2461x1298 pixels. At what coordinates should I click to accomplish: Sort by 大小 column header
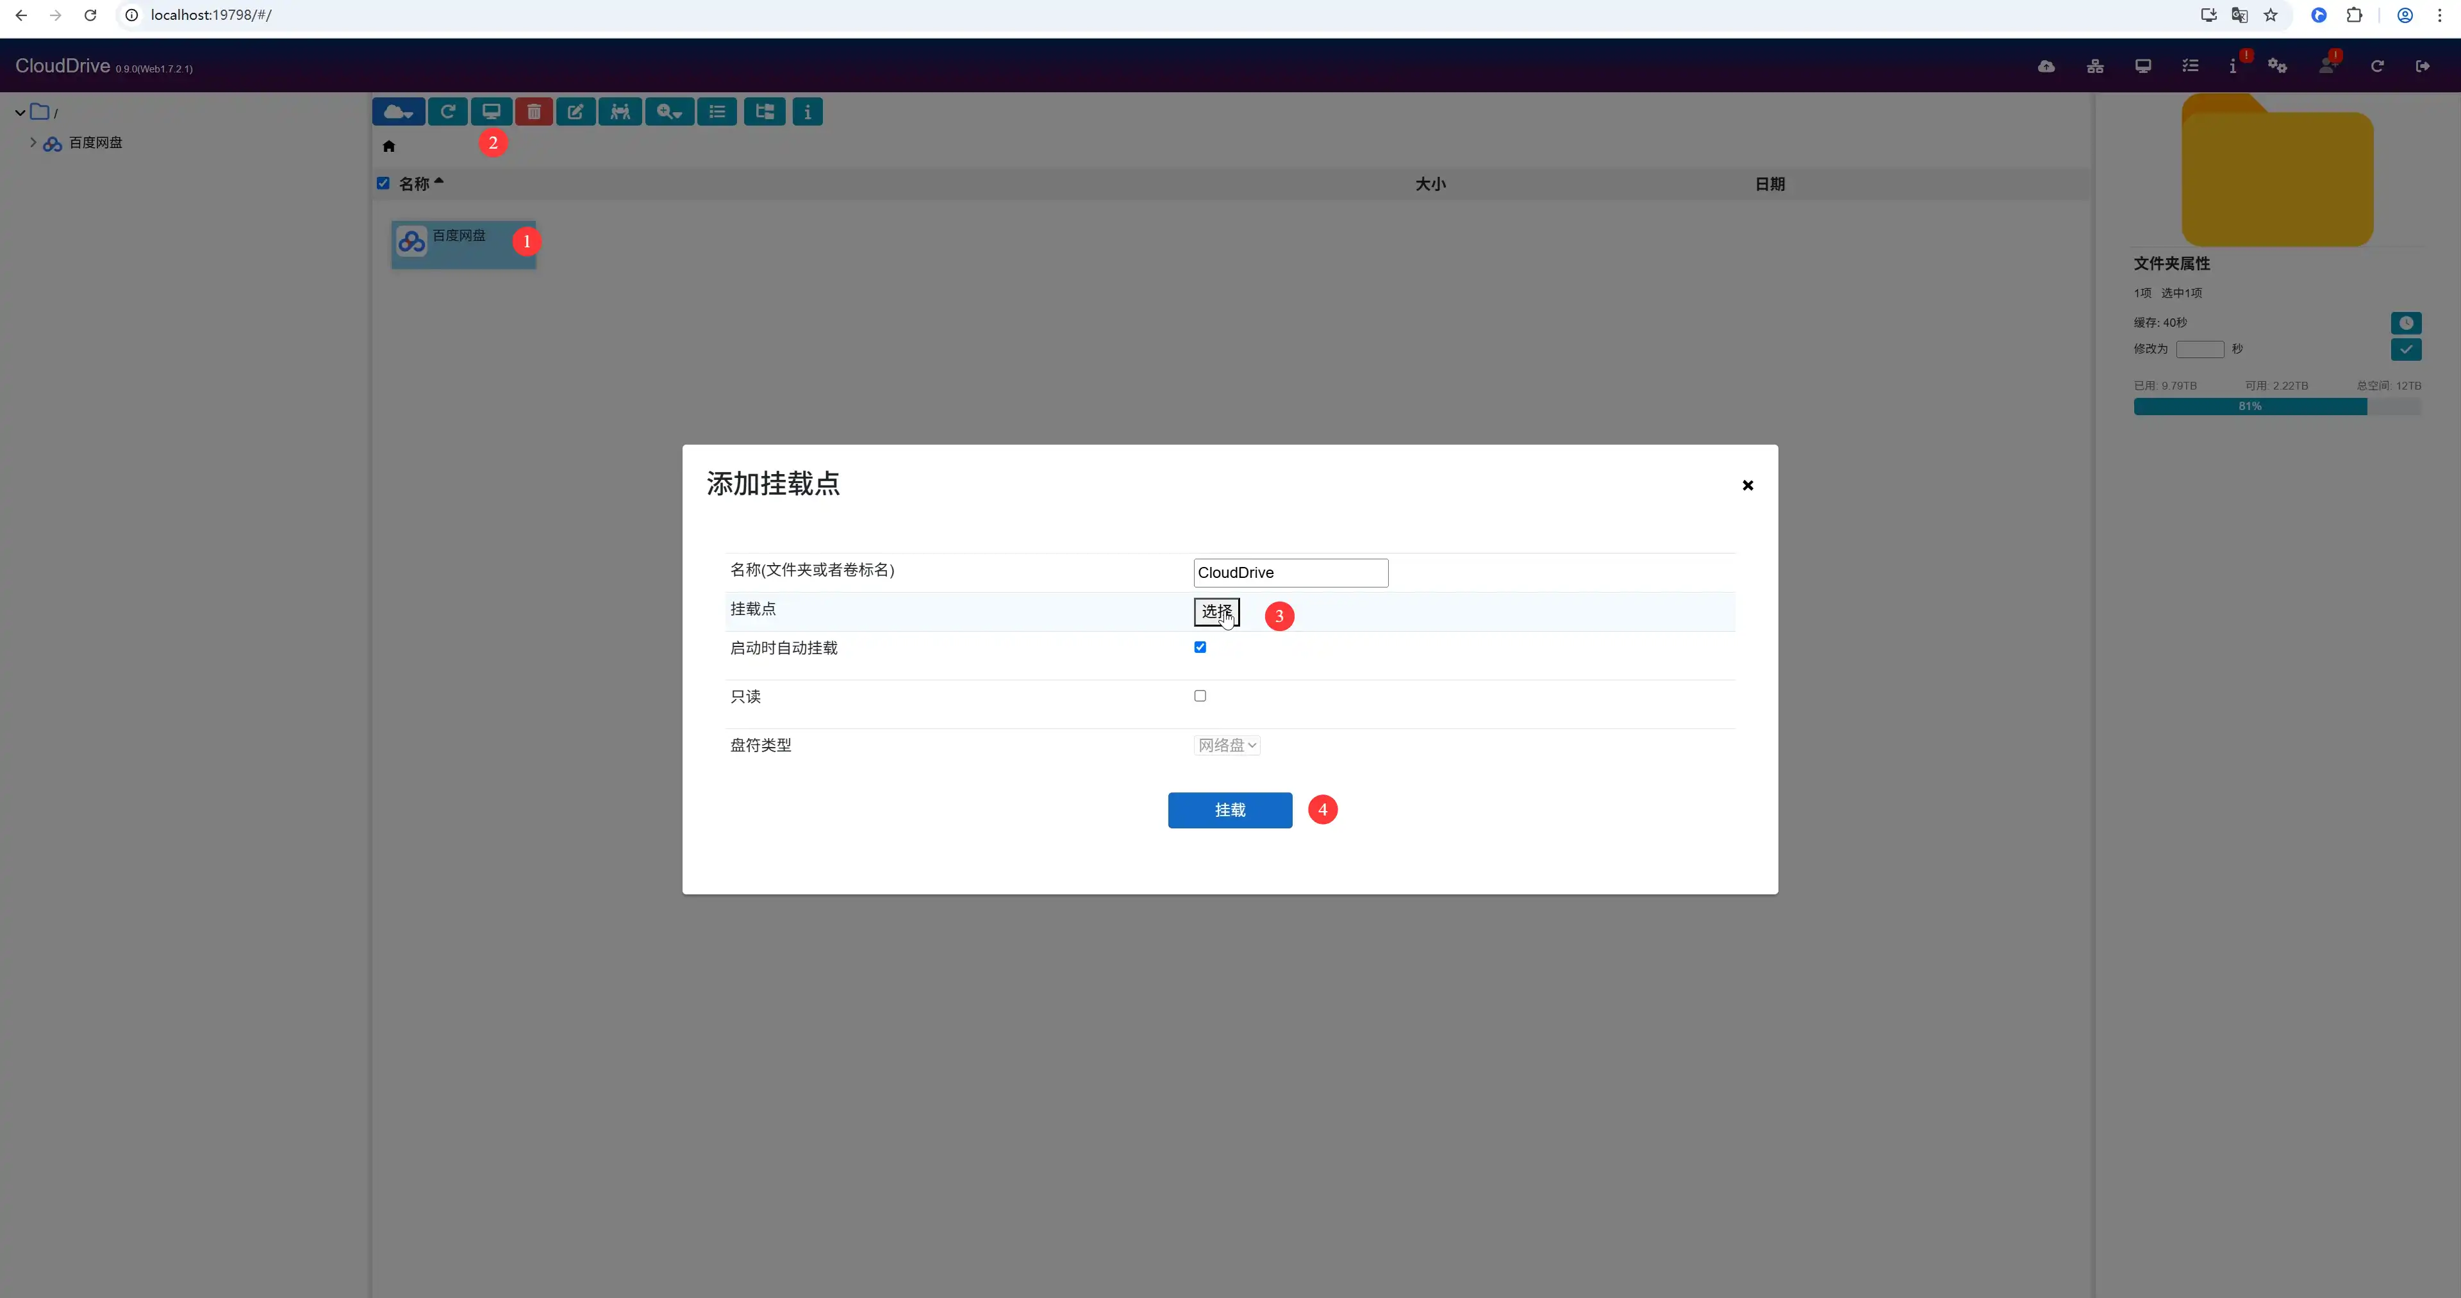click(x=1430, y=183)
